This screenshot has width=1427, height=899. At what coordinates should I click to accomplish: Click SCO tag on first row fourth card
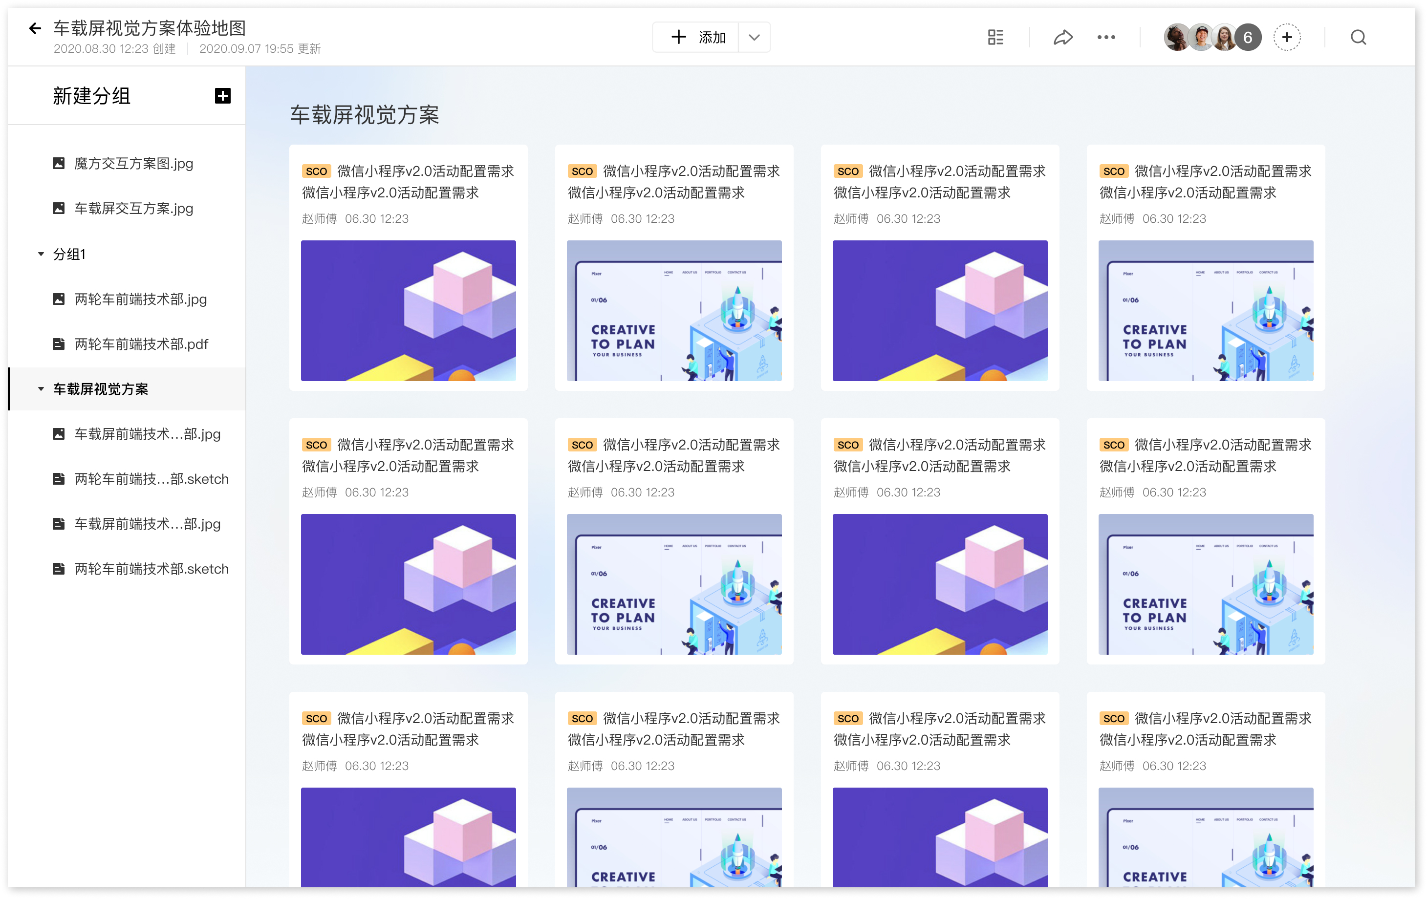tap(1114, 171)
